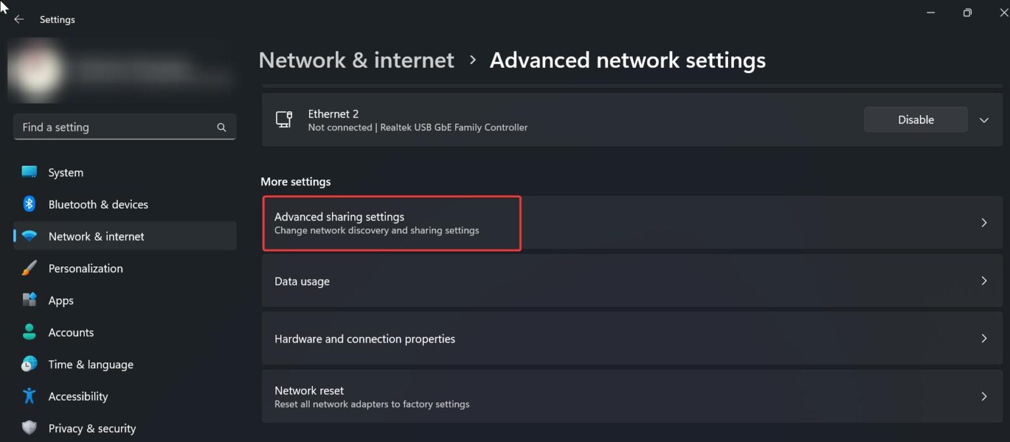Expand the Ethernet 2 adapter details
This screenshot has width=1010, height=442.
pyautogui.click(x=984, y=119)
